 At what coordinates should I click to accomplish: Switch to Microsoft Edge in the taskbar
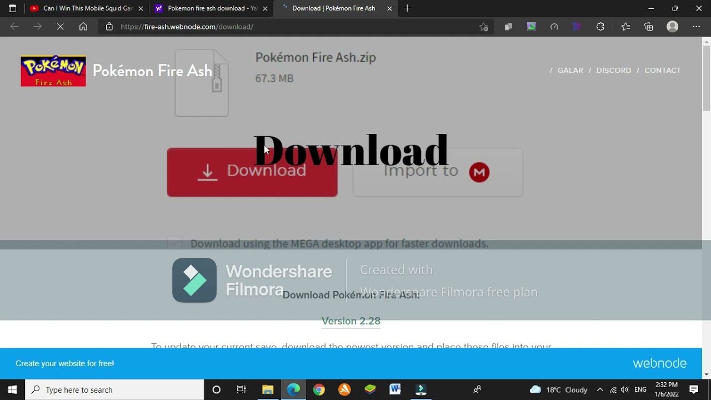point(293,389)
